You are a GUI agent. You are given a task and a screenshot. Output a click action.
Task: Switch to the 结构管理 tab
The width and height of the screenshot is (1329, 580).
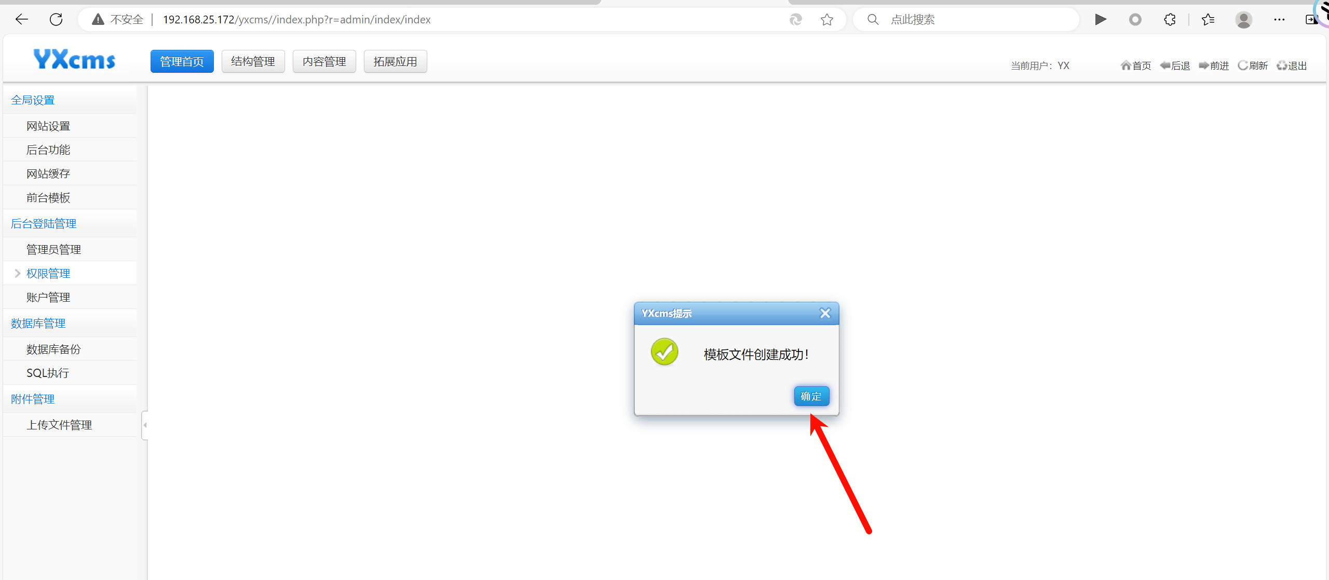coord(253,61)
